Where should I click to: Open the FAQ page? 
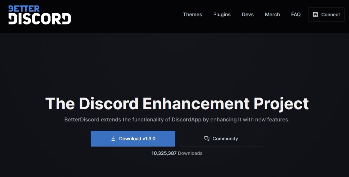coord(296,15)
